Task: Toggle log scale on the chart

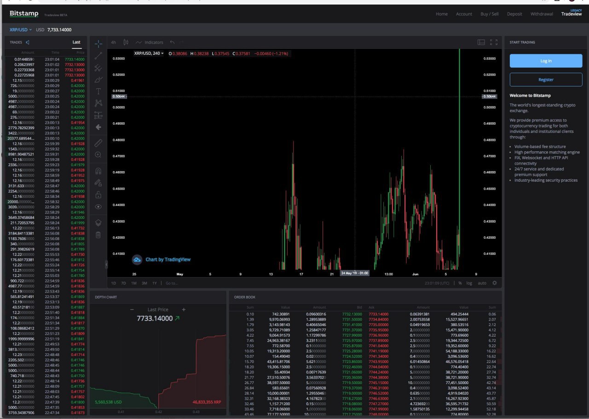Action: coord(469,283)
